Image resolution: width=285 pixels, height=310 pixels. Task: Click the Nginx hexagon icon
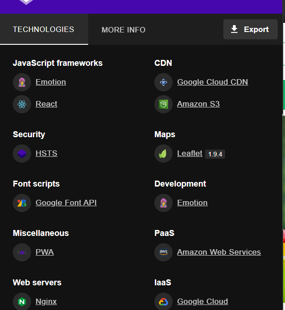click(x=22, y=302)
